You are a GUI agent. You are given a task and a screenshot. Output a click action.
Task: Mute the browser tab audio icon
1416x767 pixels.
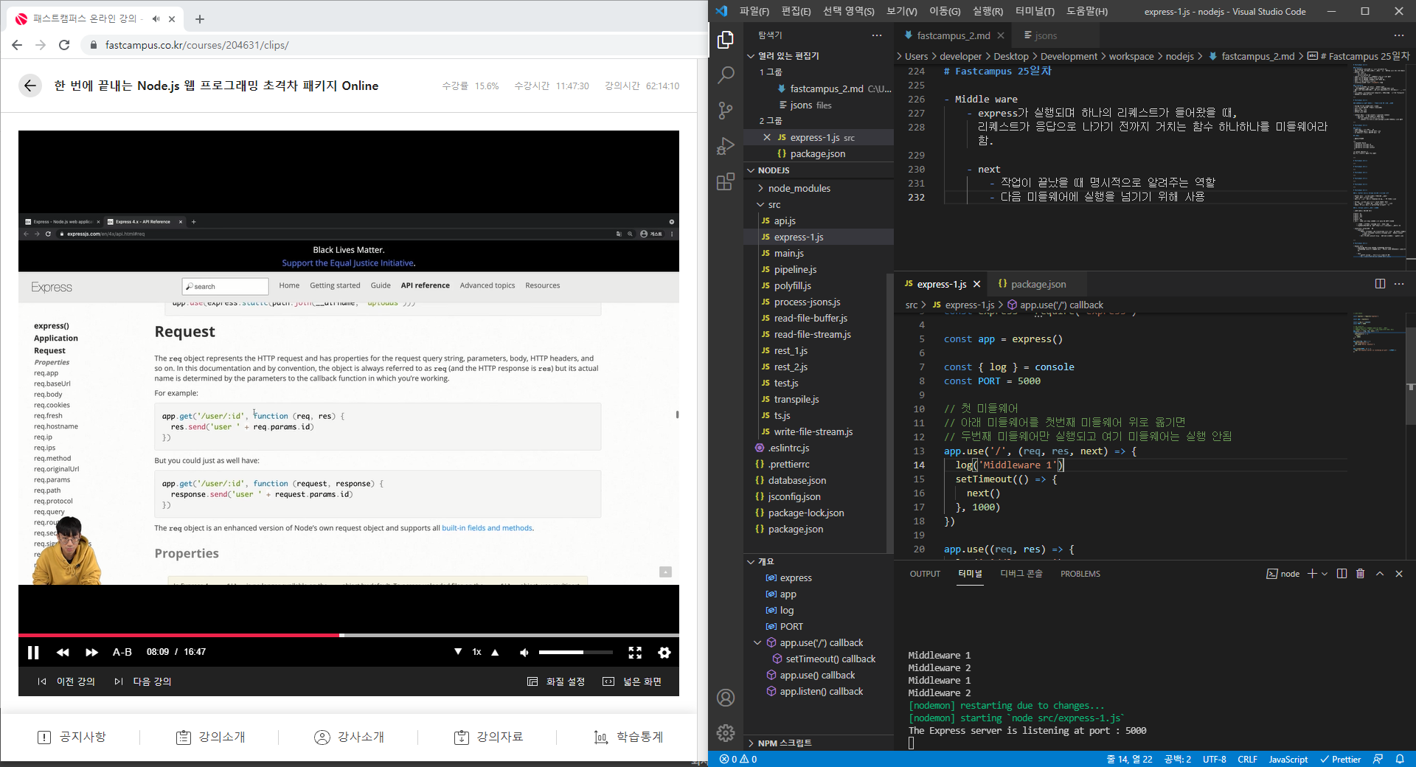(x=156, y=19)
